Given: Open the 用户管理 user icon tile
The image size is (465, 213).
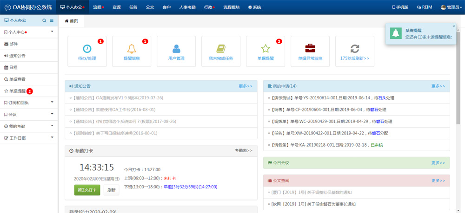Looking at the screenshot, I should click(176, 51).
